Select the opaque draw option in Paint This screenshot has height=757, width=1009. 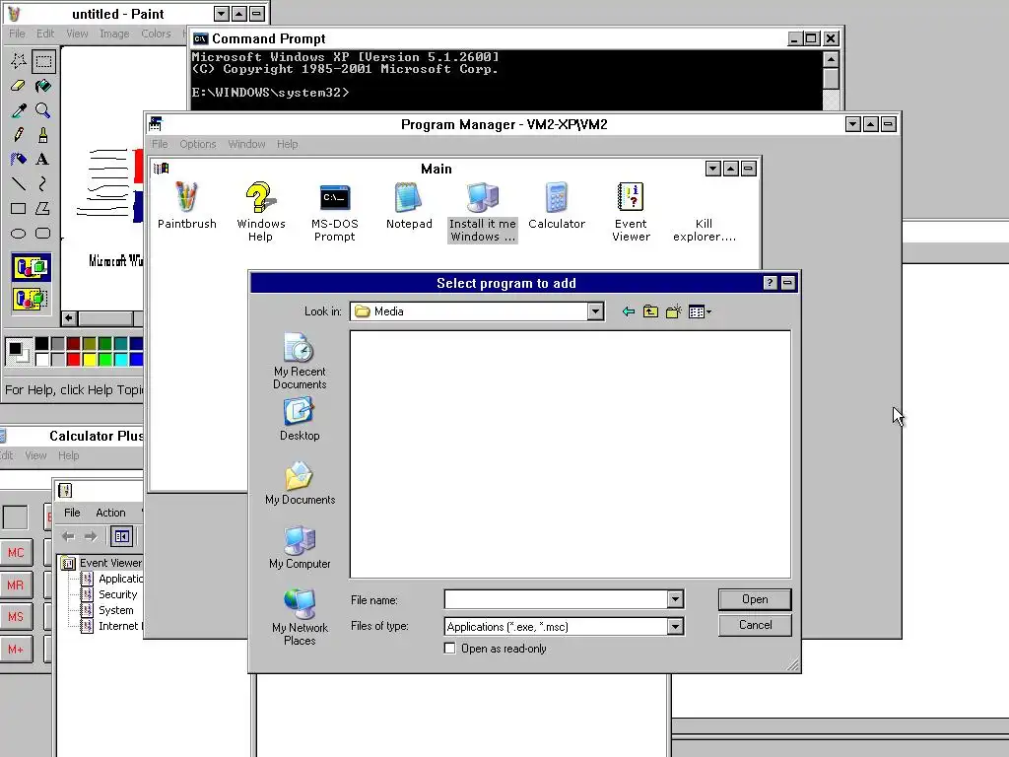pyautogui.click(x=31, y=267)
